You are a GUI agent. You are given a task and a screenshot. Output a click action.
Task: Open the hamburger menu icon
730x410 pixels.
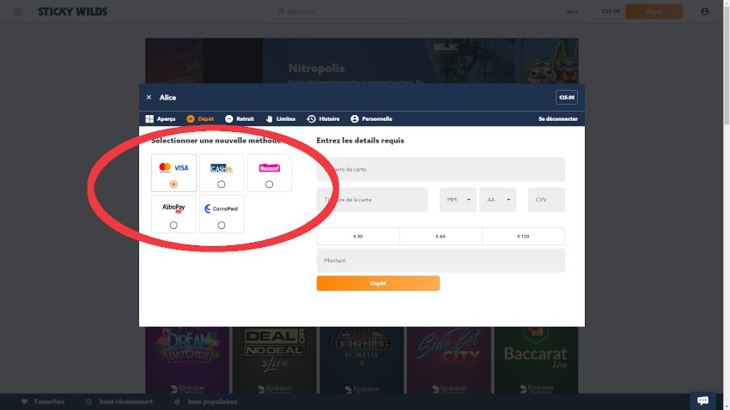(17, 12)
